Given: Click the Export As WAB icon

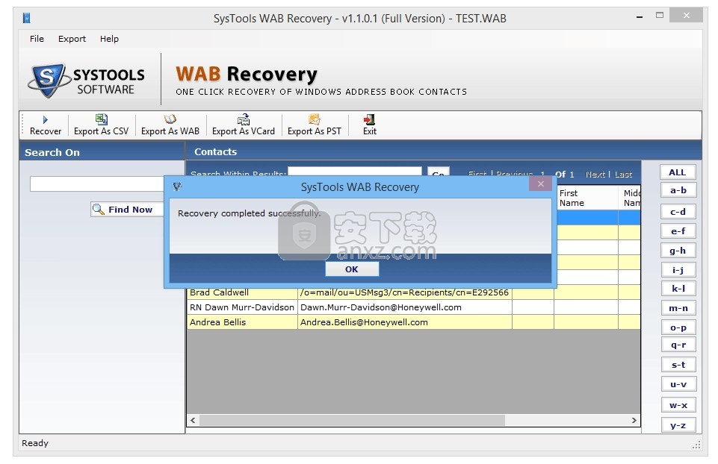Looking at the screenshot, I should point(170,119).
